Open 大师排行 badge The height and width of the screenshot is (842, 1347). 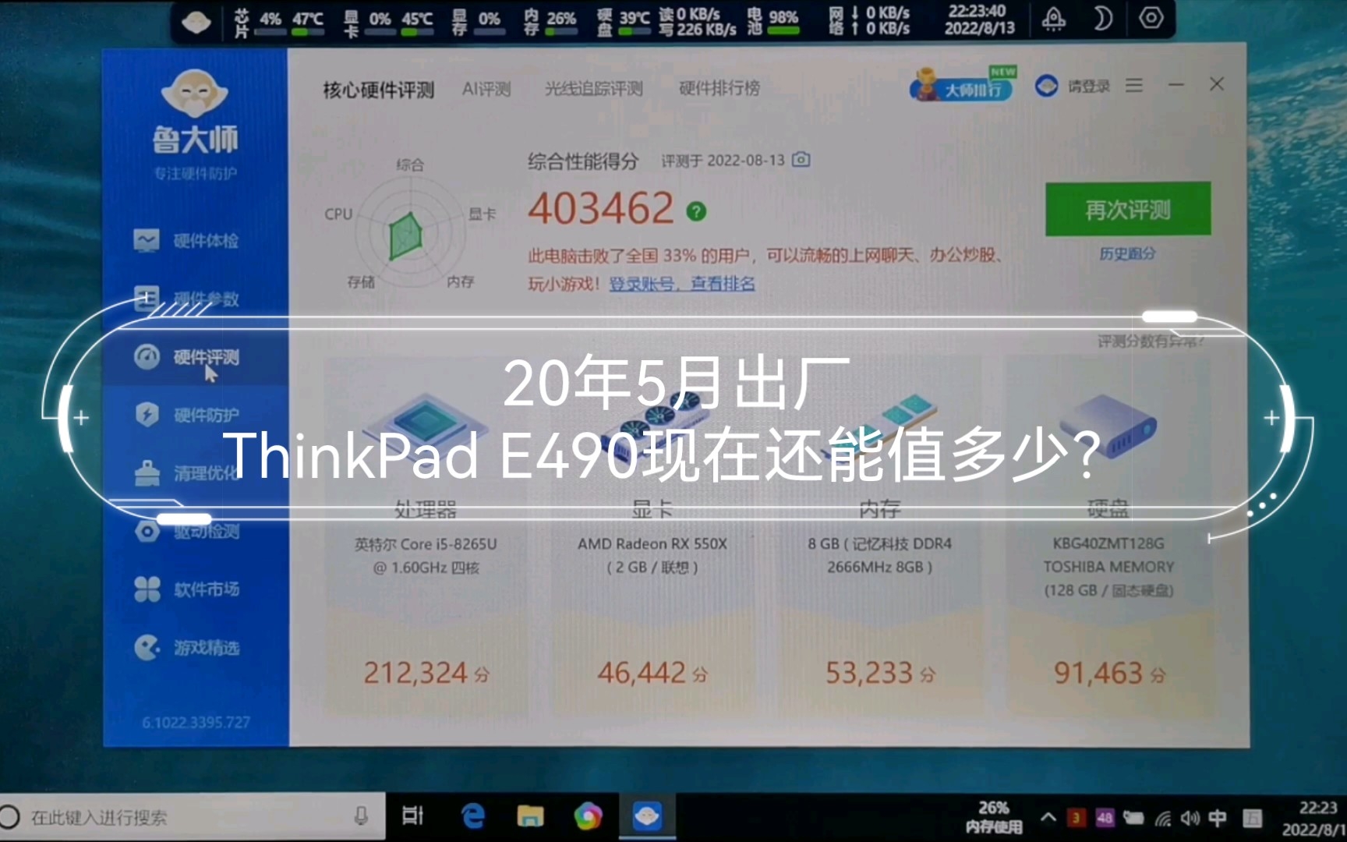(x=963, y=85)
